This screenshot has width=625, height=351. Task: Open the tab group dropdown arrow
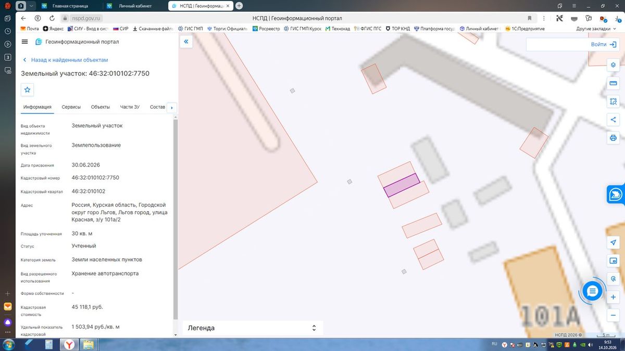pyautogui.click(x=31, y=6)
